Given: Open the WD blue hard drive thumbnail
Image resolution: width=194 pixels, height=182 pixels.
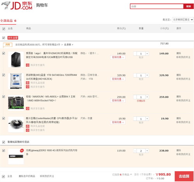Looking at the screenshot, I should 16,81.
